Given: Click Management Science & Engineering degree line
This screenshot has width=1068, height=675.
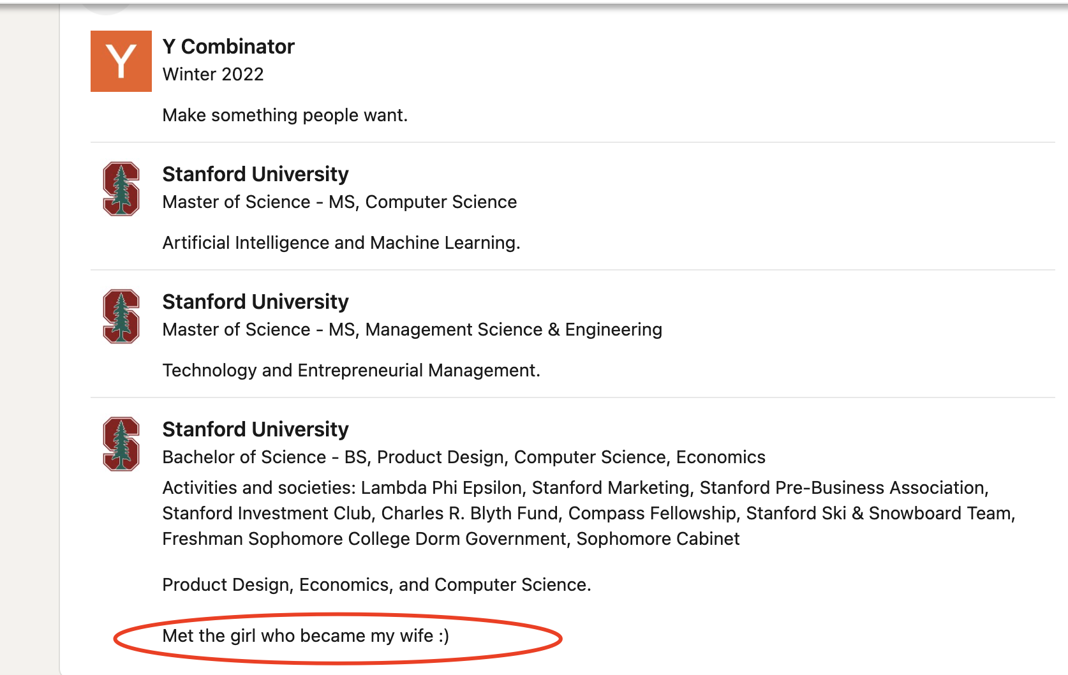Looking at the screenshot, I should pos(412,330).
